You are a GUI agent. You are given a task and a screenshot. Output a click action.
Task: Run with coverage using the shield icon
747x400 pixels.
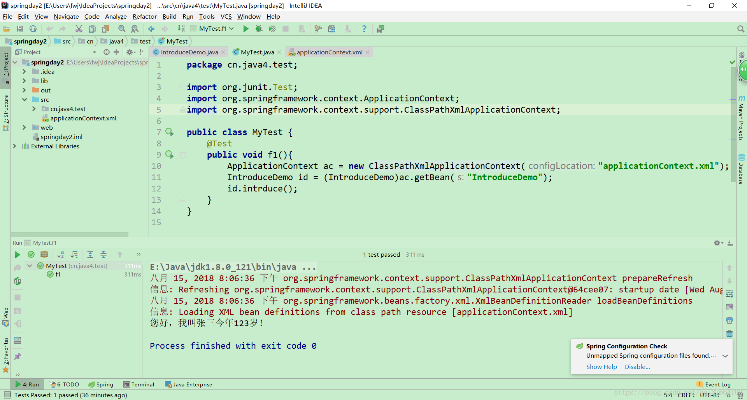(x=272, y=29)
